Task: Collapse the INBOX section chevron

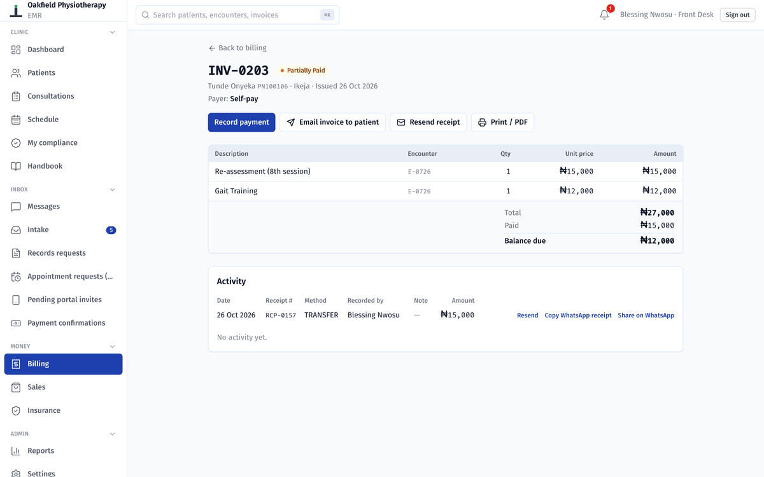Action: [113, 190]
